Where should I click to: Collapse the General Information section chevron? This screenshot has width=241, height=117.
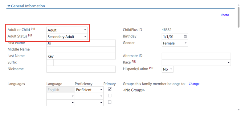tap(9, 6)
